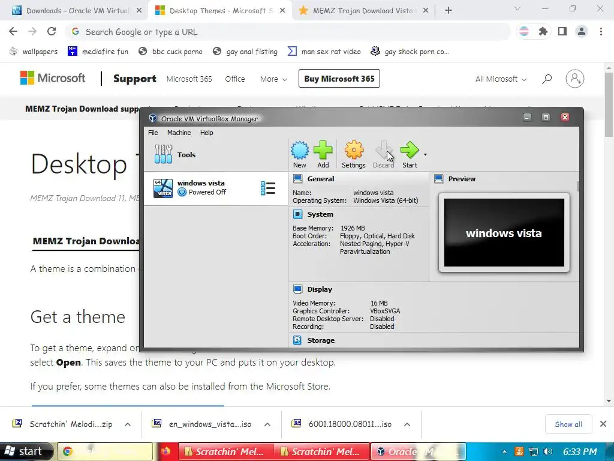Open the windows vista machine tools menu icon
This screenshot has height=461, width=614.
[x=268, y=188]
